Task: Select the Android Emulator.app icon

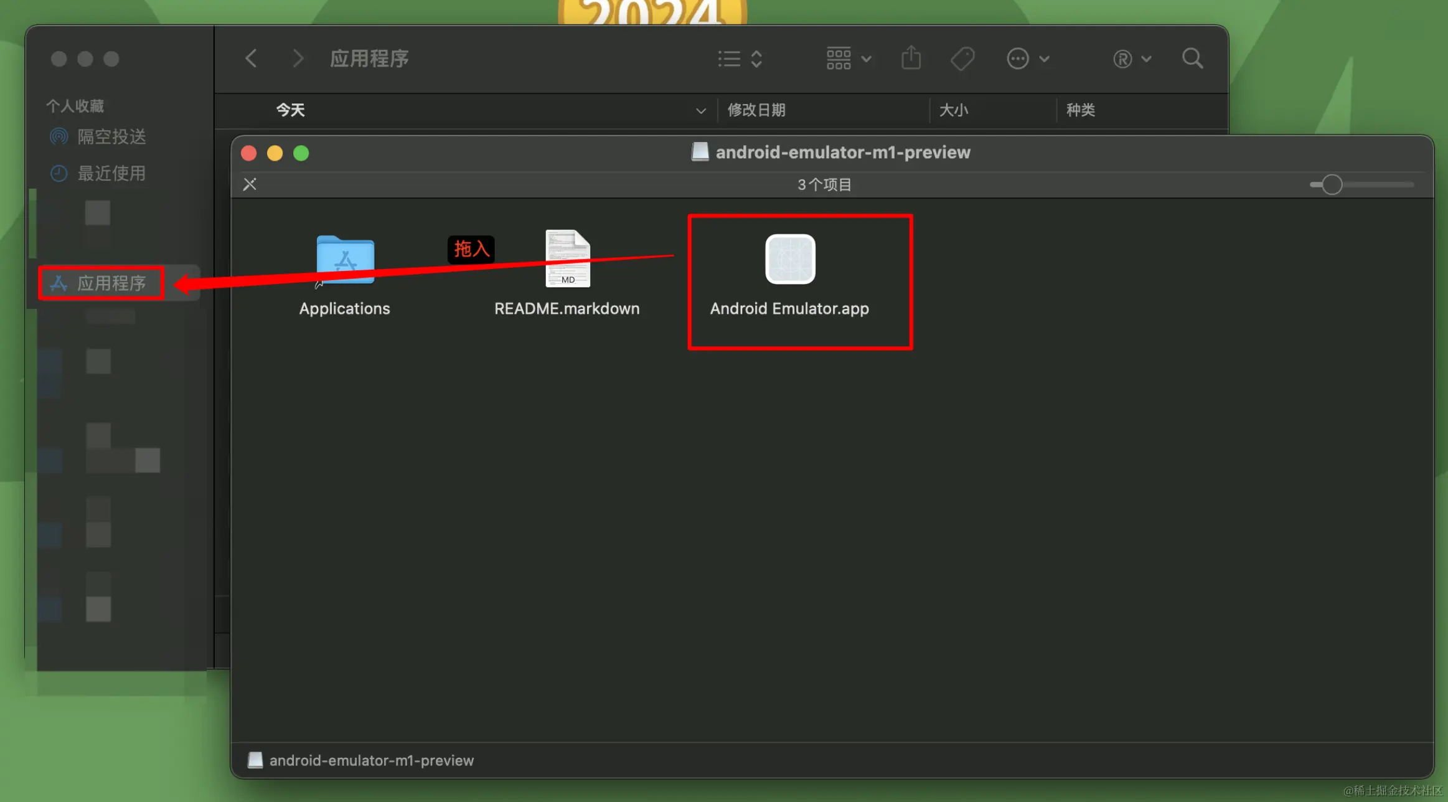Action: (790, 259)
